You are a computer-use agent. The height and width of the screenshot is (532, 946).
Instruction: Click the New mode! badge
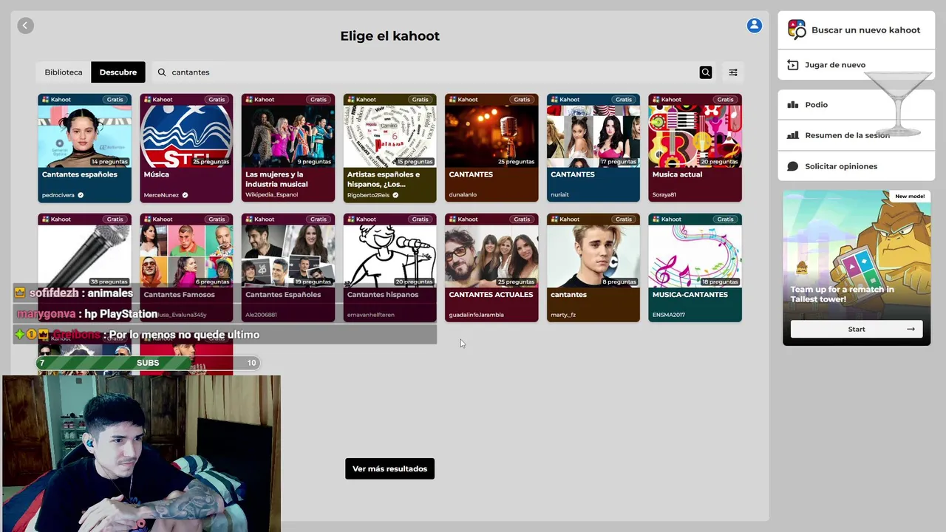910,197
